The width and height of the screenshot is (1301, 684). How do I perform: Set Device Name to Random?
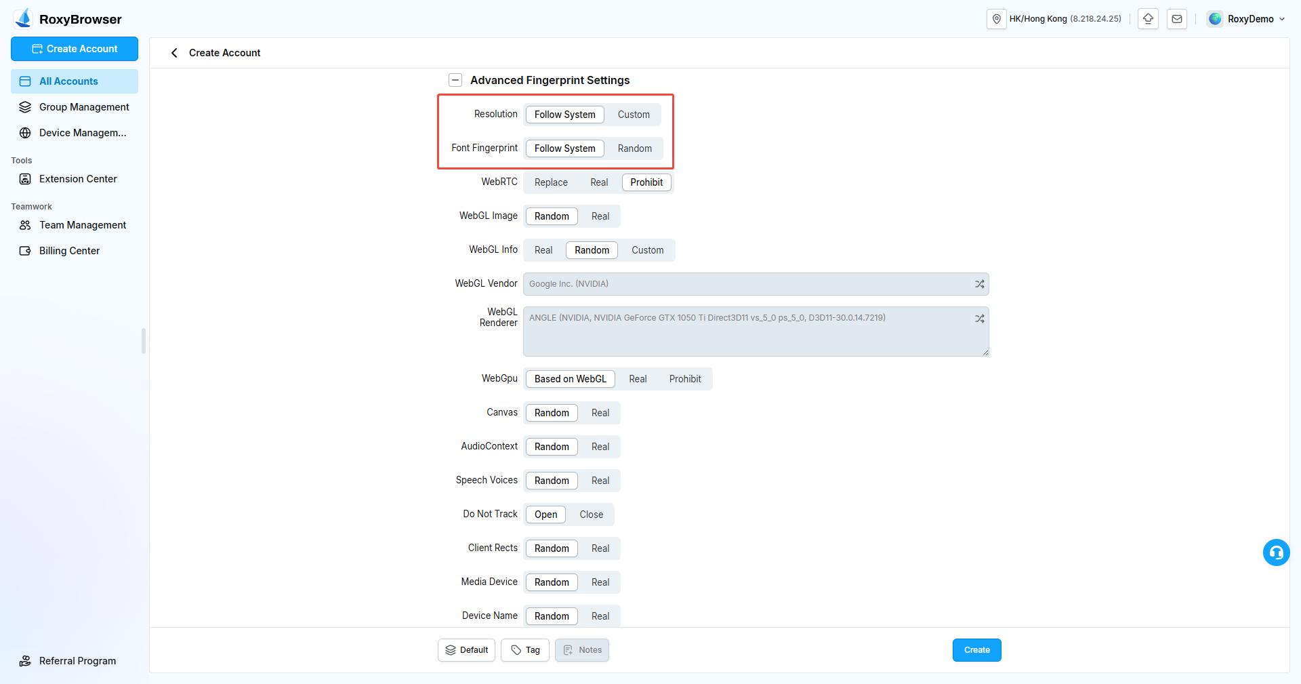(x=552, y=616)
